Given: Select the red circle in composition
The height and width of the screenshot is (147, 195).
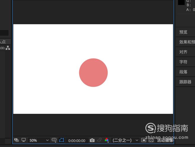Looking at the screenshot, I should pos(93,73).
